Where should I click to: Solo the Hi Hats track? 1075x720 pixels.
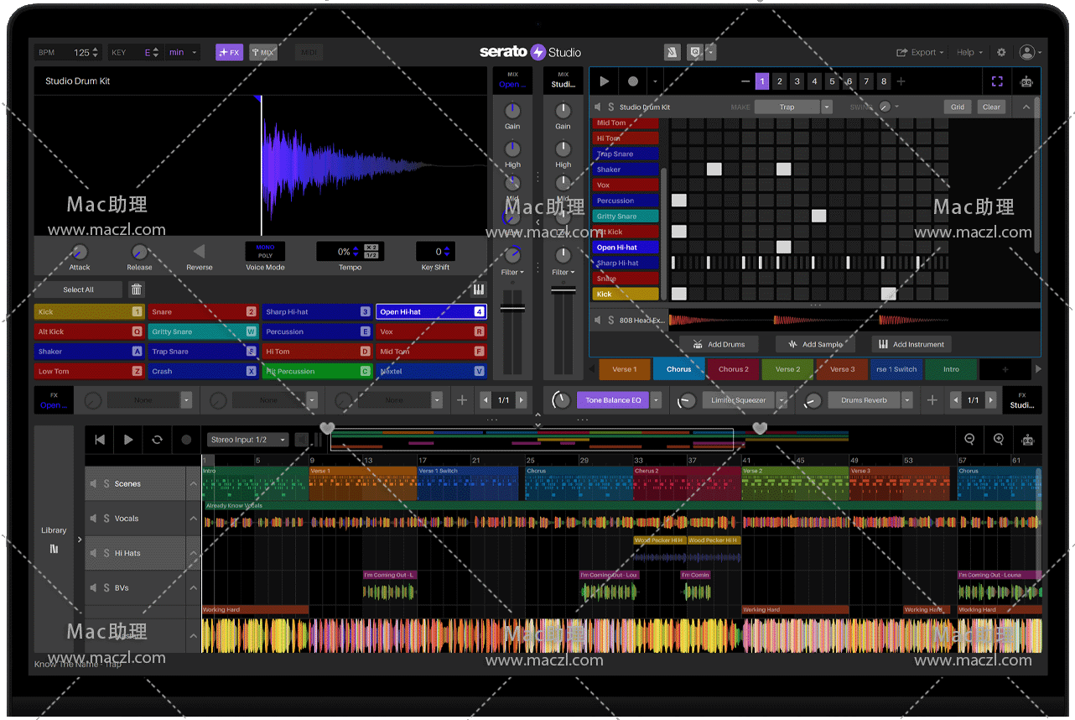point(106,553)
